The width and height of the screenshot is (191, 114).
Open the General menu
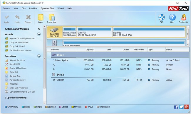pos(6,8)
